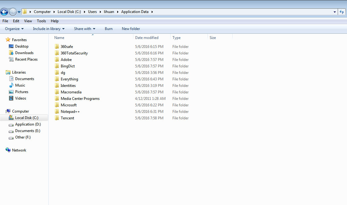Select the 360safe folder icon
The image size is (347, 205).
pyautogui.click(x=57, y=46)
